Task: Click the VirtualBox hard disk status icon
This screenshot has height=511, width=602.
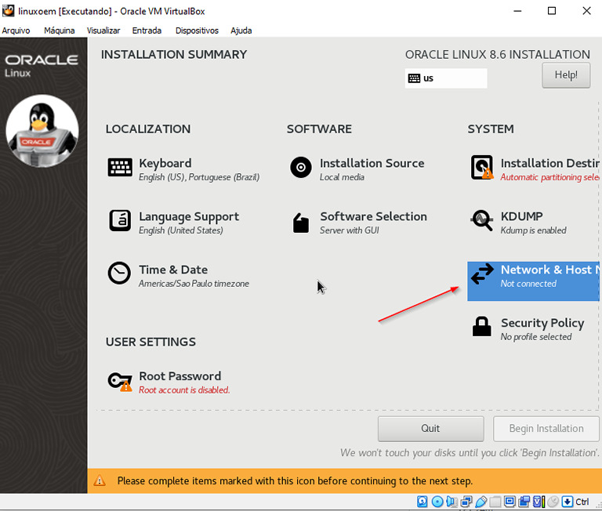Action: click(x=422, y=502)
